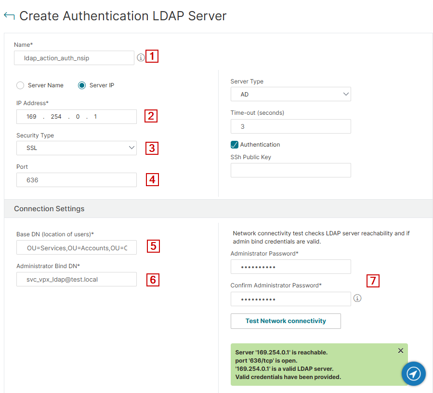
Task: Click the Administrator Bind DN field
Action: click(x=77, y=279)
